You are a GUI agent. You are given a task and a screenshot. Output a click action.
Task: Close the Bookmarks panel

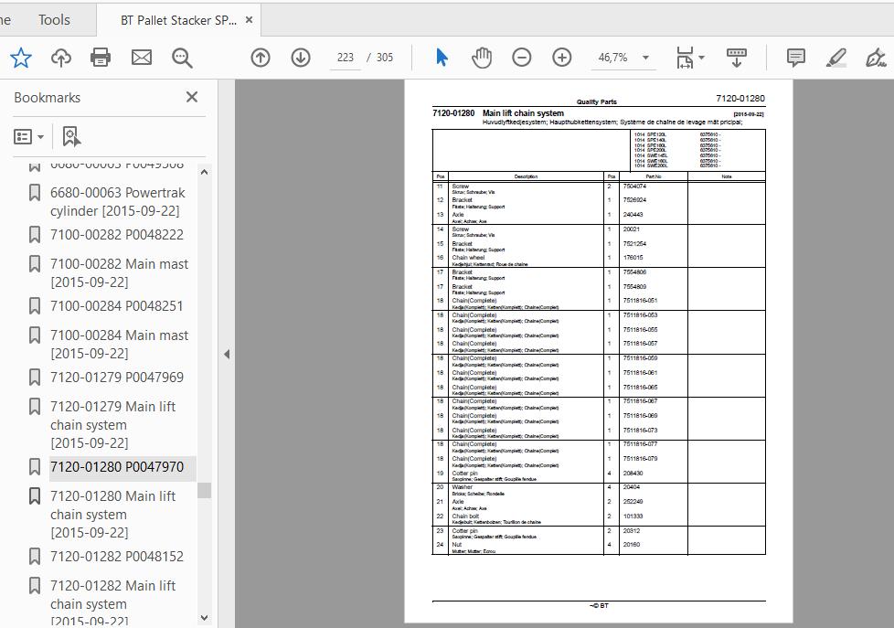[x=192, y=97]
